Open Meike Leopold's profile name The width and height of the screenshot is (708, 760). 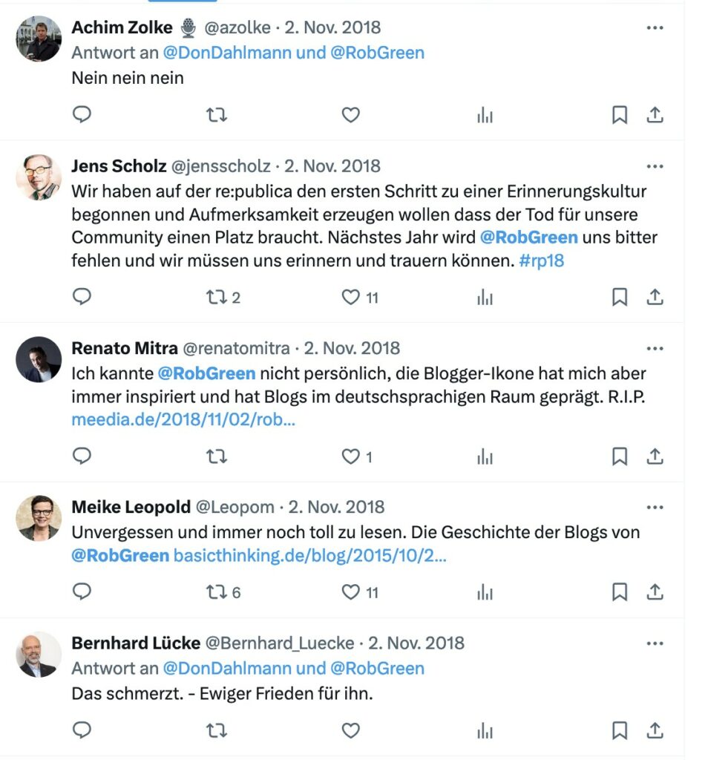pyautogui.click(x=131, y=507)
